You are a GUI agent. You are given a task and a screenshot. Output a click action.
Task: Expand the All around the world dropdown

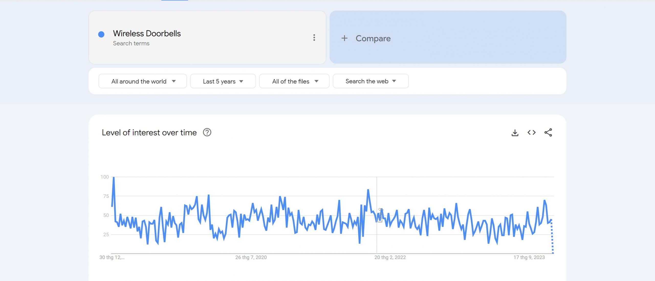143,81
